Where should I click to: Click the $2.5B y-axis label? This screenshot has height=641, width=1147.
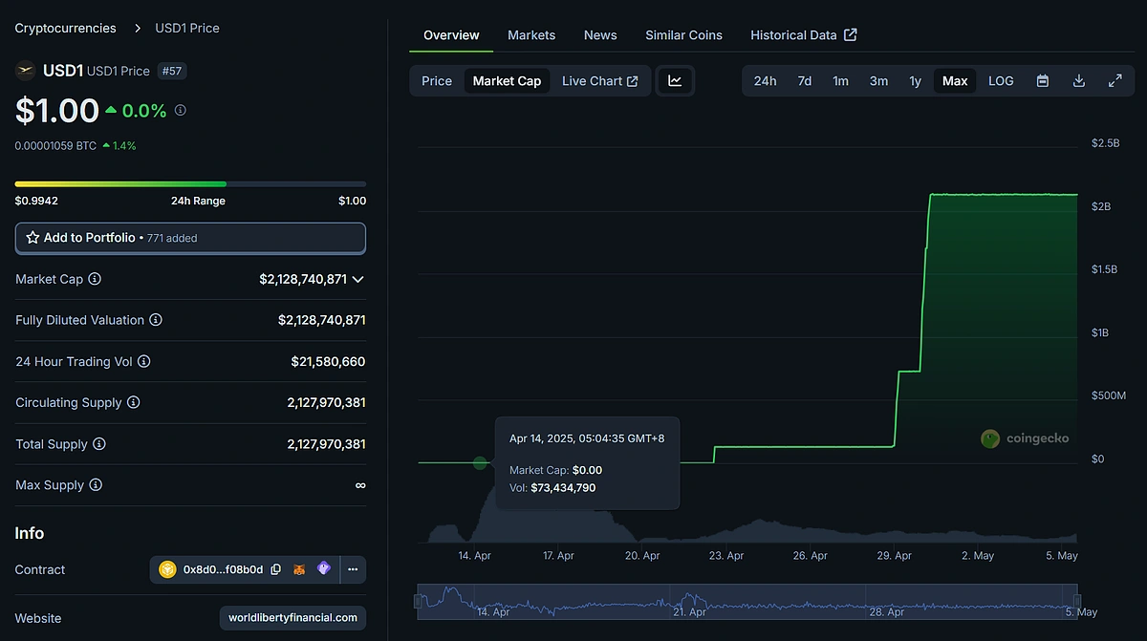pos(1105,143)
